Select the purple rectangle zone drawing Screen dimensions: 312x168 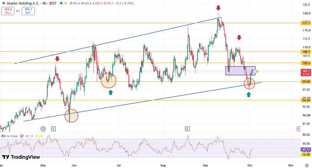240,71
